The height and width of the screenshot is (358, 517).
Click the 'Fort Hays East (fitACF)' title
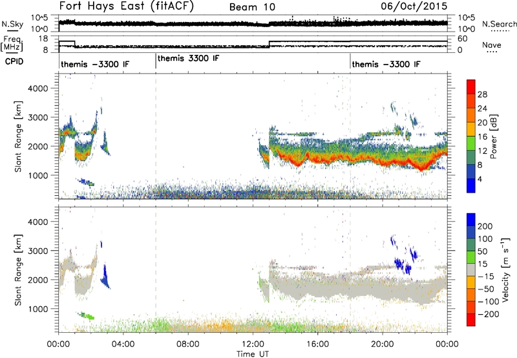[x=127, y=6]
